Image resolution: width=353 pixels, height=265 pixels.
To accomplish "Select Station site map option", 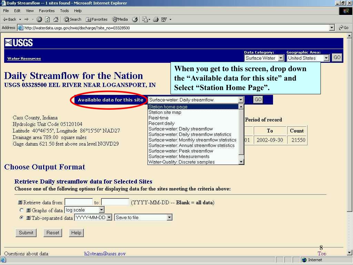I will 193,112.
